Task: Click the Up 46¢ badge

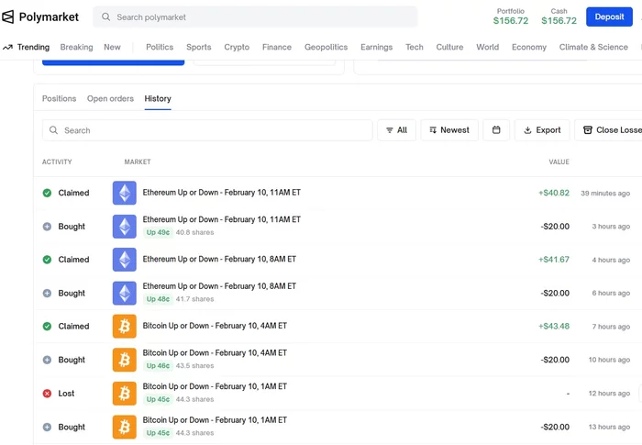Action: point(158,366)
